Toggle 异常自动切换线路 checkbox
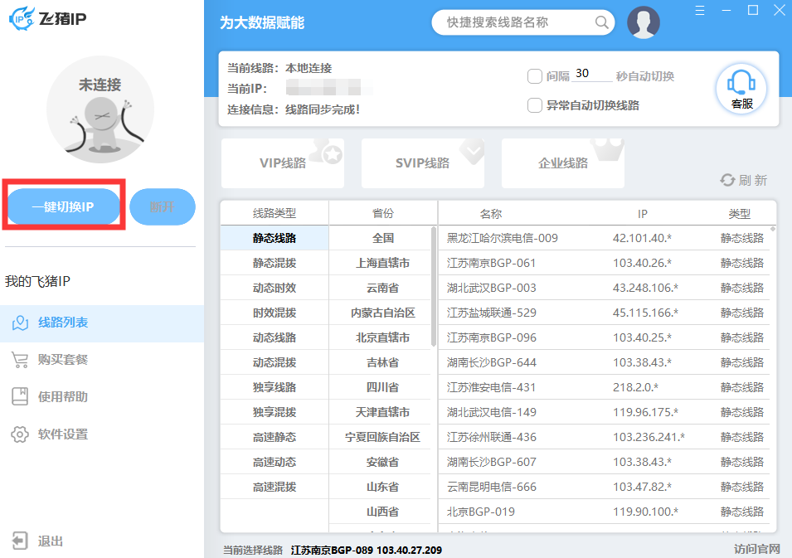 (x=535, y=105)
